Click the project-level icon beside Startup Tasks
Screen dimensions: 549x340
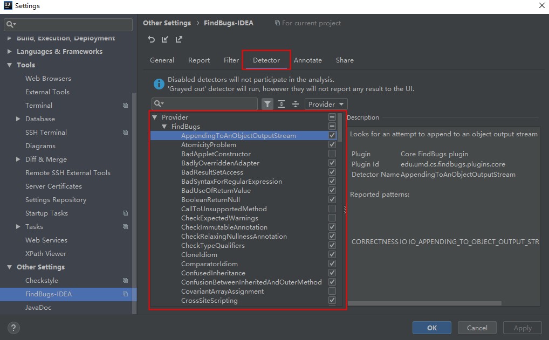click(125, 213)
